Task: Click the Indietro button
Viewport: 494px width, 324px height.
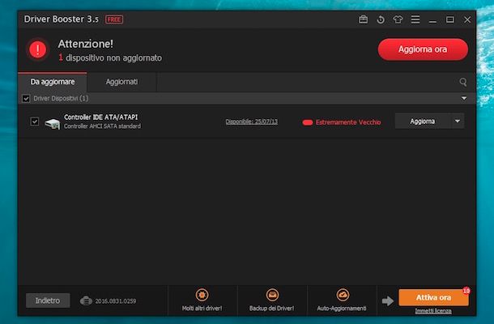Action: click(x=48, y=301)
